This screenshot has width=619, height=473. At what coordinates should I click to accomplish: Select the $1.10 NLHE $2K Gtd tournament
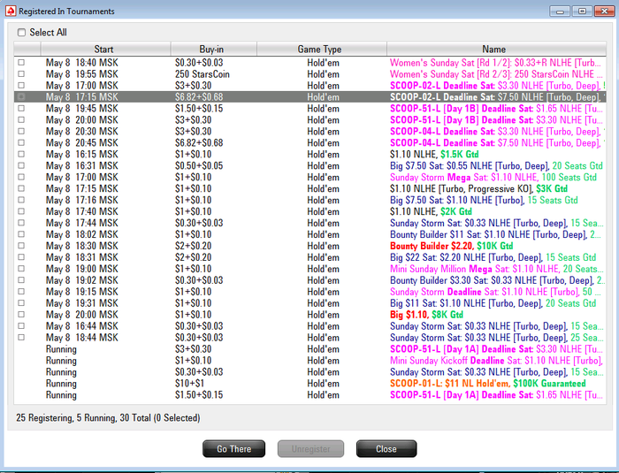coord(309,211)
